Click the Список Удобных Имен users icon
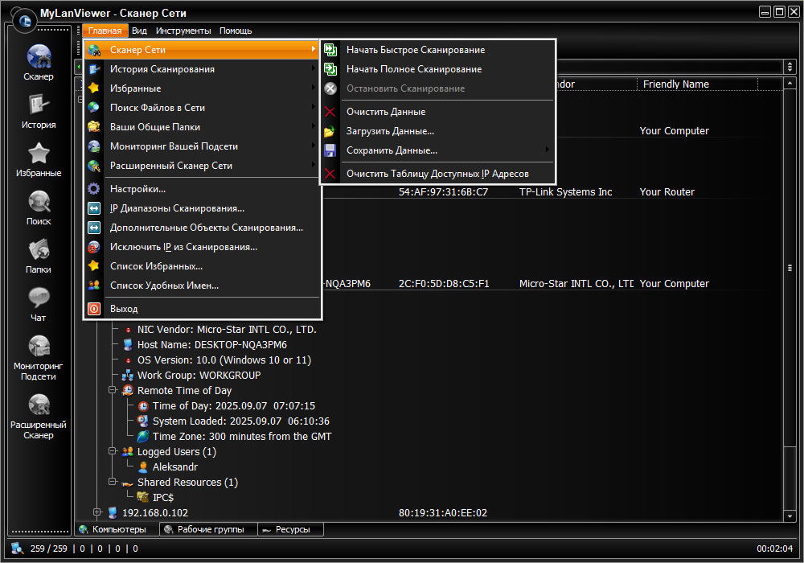This screenshot has height=563, width=804. coord(94,286)
